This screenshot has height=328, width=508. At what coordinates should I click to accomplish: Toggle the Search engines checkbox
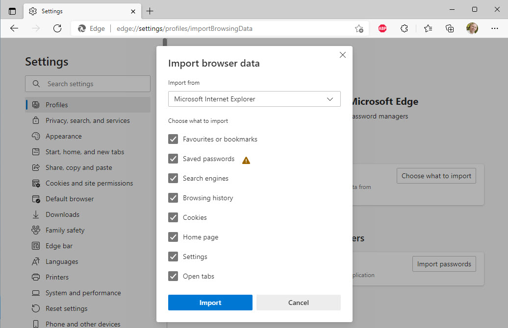pyautogui.click(x=173, y=178)
